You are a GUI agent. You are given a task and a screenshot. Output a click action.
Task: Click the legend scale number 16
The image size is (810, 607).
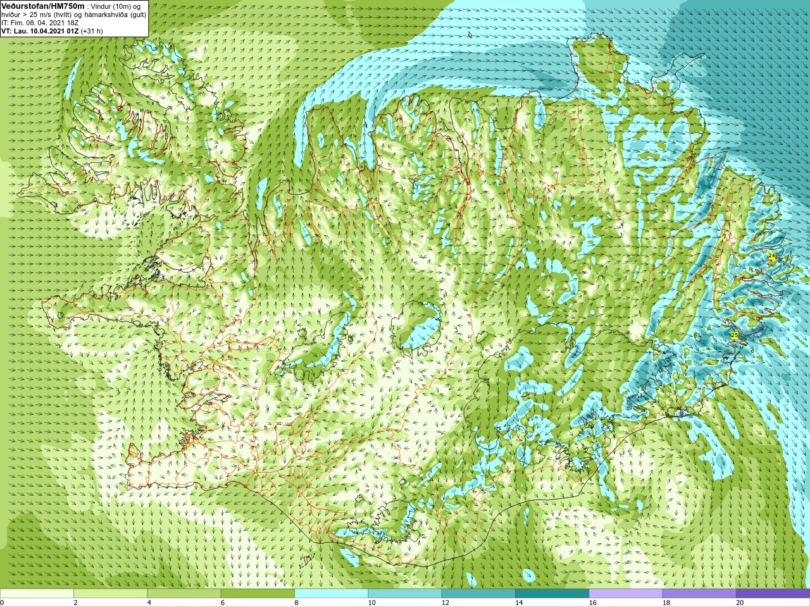592,603
